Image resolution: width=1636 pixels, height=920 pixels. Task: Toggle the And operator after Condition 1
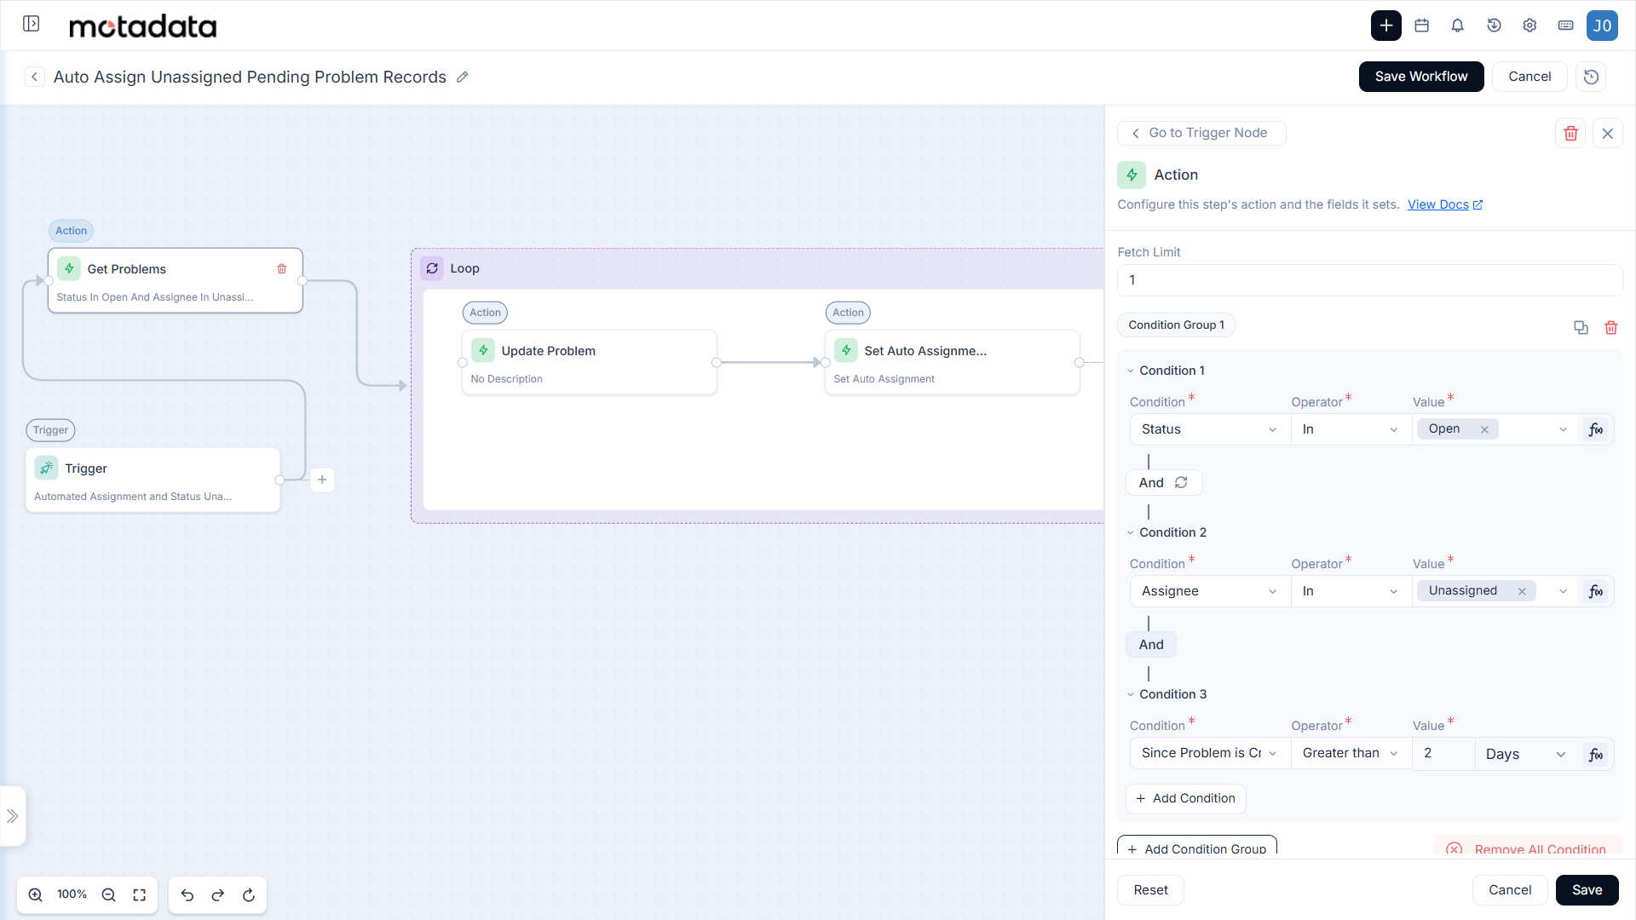[1164, 483]
